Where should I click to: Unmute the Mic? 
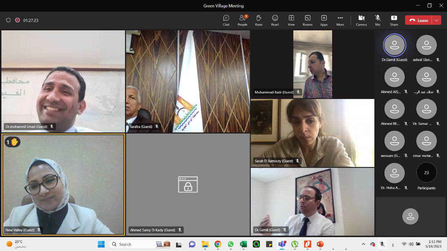378,20
